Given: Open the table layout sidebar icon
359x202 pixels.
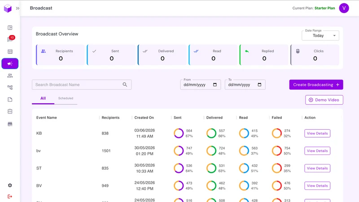Looking at the screenshot, I should tap(10, 52).
